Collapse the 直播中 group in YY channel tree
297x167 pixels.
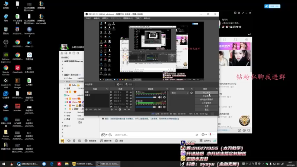point(62,75)
